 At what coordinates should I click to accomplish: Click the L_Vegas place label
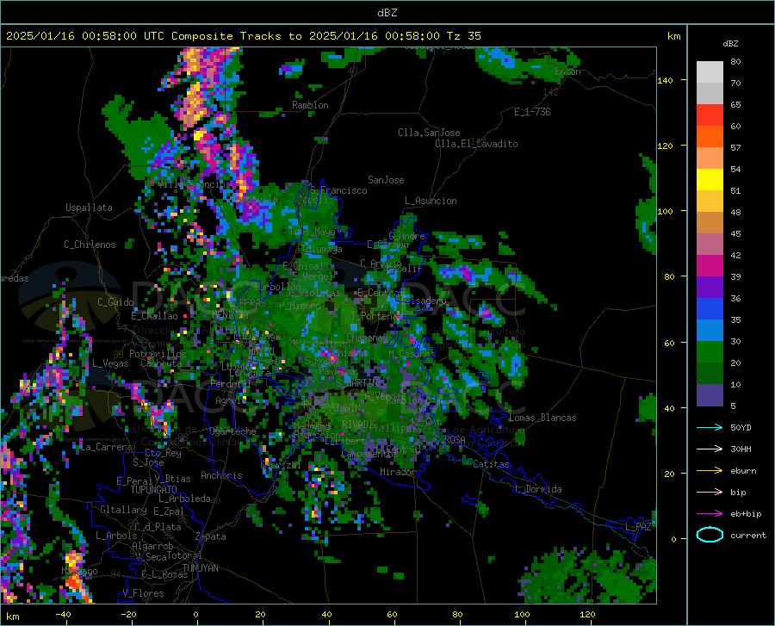pyautogui.click(x=110, y=363)
